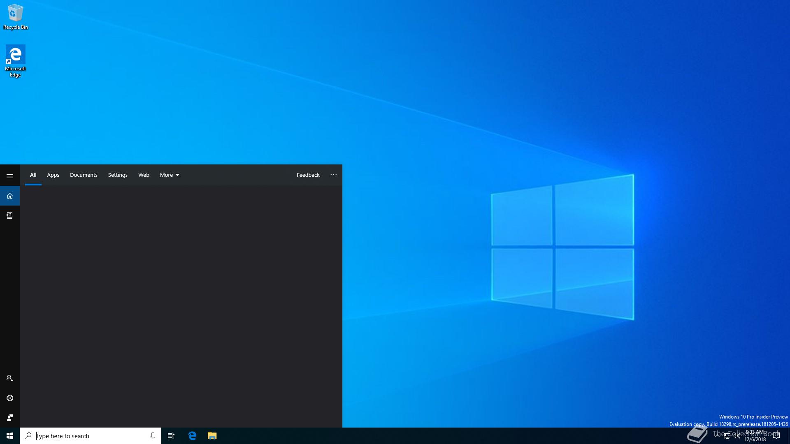This screenshot has height=444, width=790.
Task: Show hidden tray icons chevron
Action: [717, 436]
